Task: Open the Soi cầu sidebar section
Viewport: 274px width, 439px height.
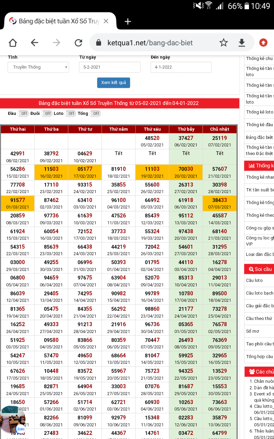Action: click(259, 269)
